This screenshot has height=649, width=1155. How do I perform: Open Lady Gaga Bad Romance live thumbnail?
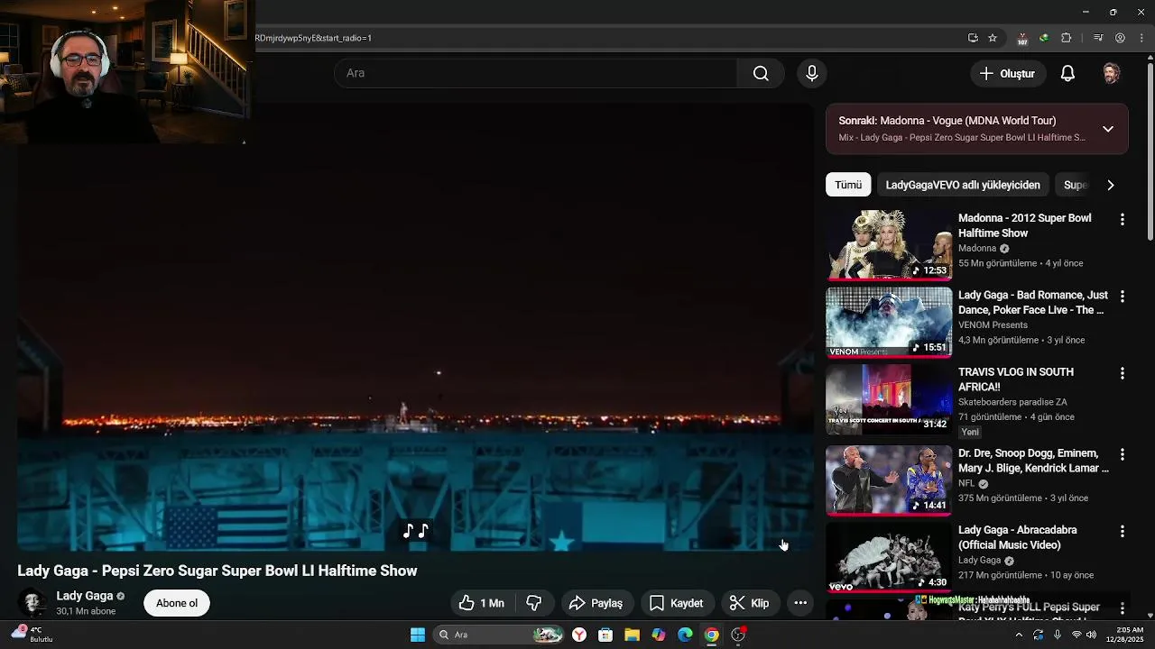pyautogui.click(x=889, y=323)
